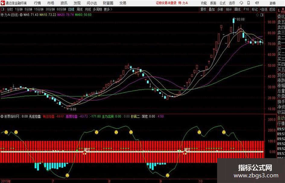Switch to the 周线 period tab
285x183 pixels.
click(x=80, y=9)
